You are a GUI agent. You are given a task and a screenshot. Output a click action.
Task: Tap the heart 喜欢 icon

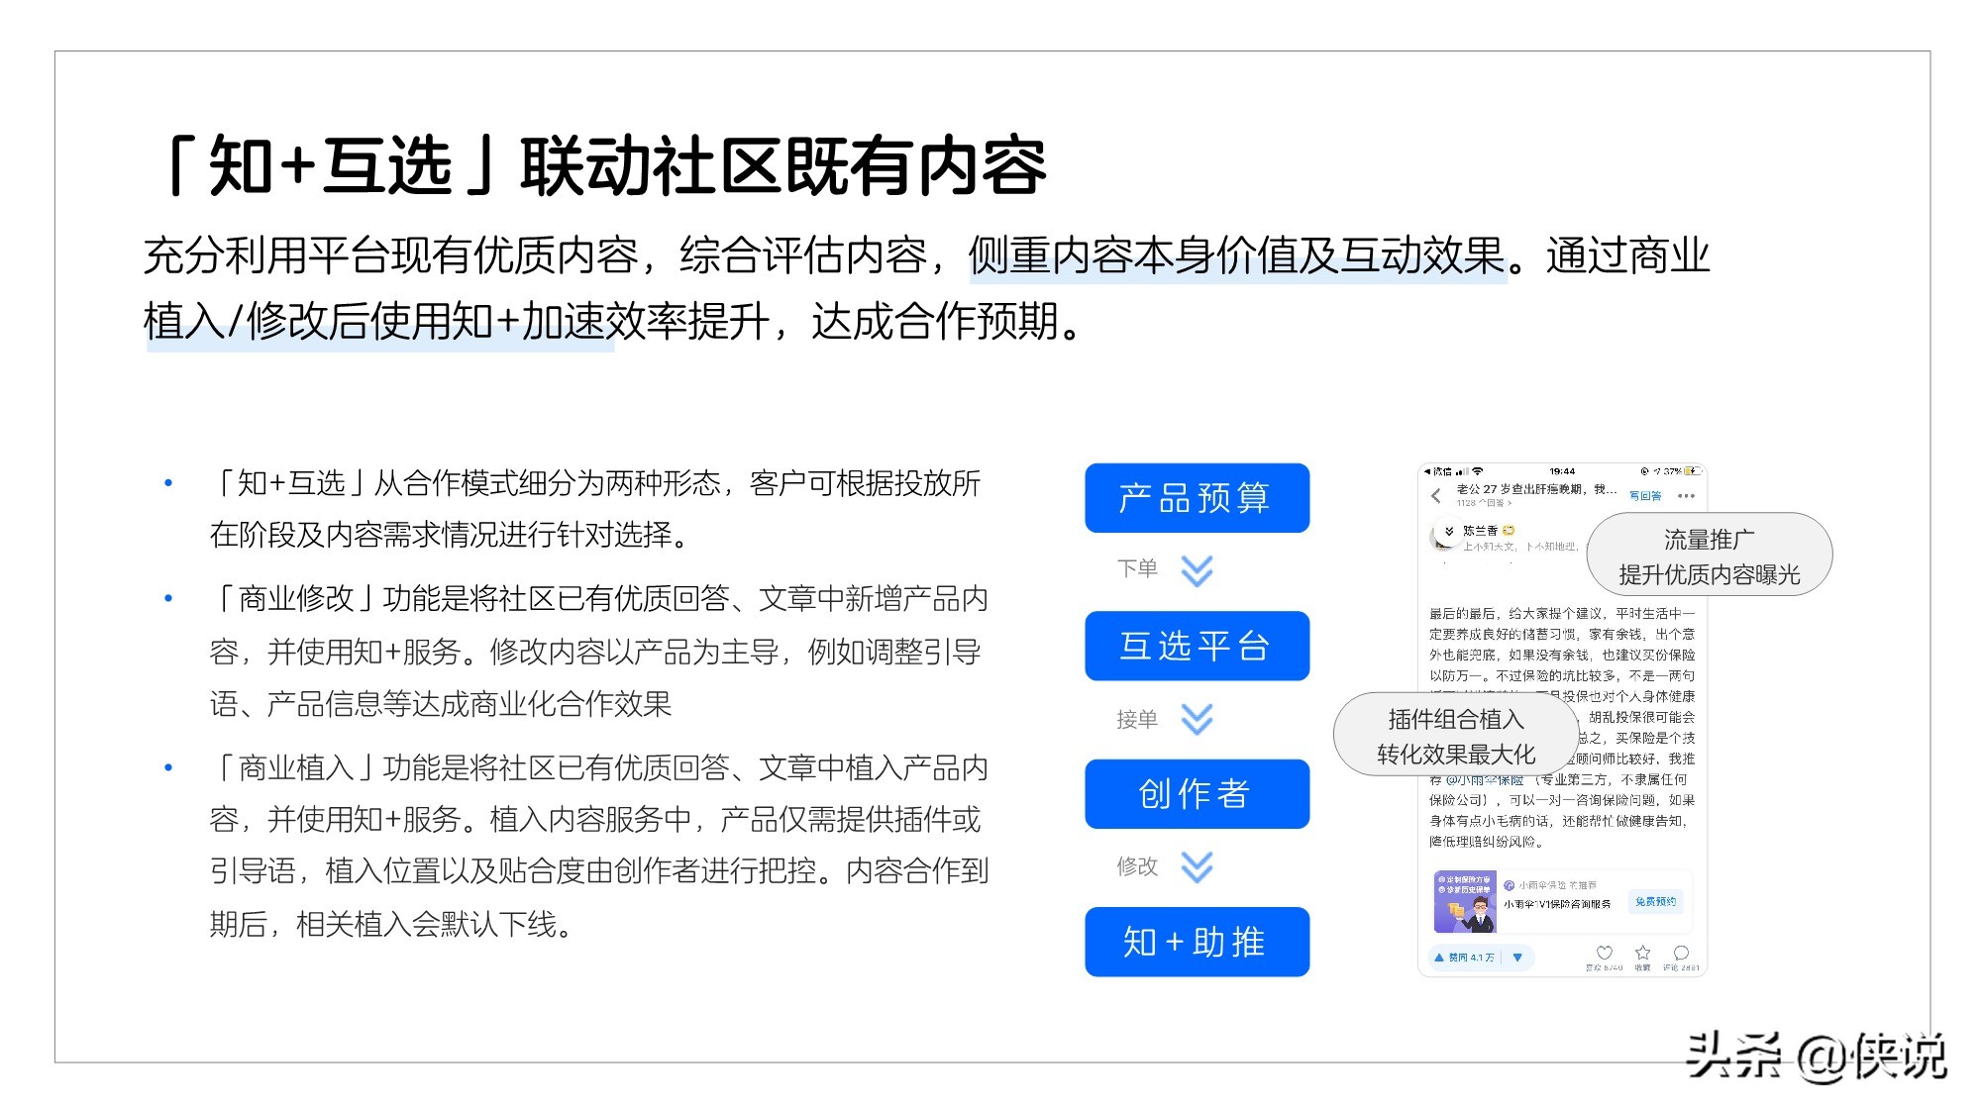[1605, 953]
